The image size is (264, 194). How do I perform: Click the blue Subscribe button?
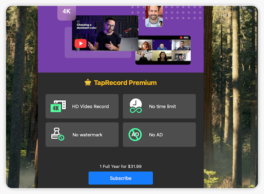121,178
